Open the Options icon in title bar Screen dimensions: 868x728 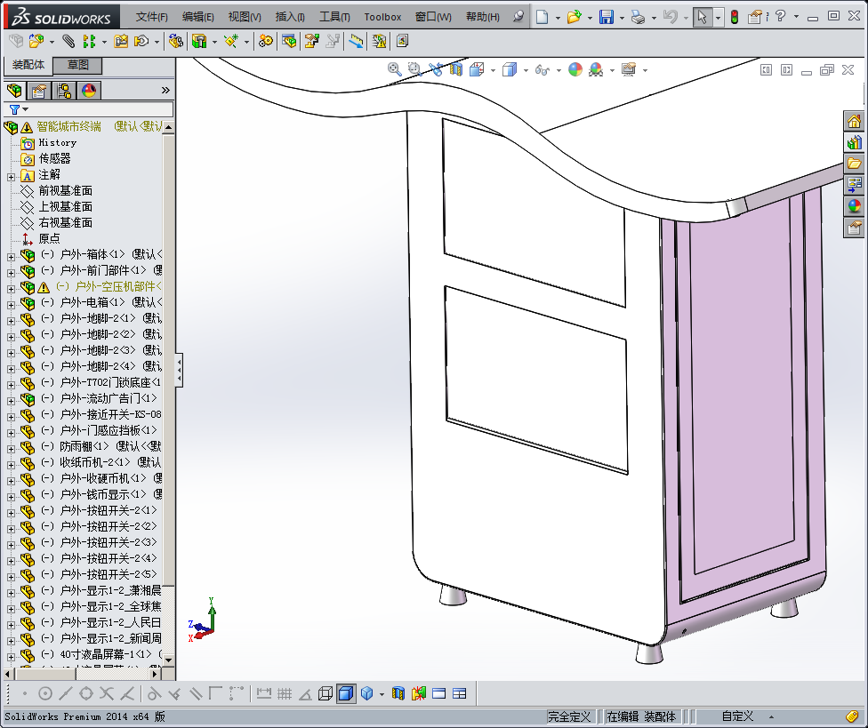754,17
